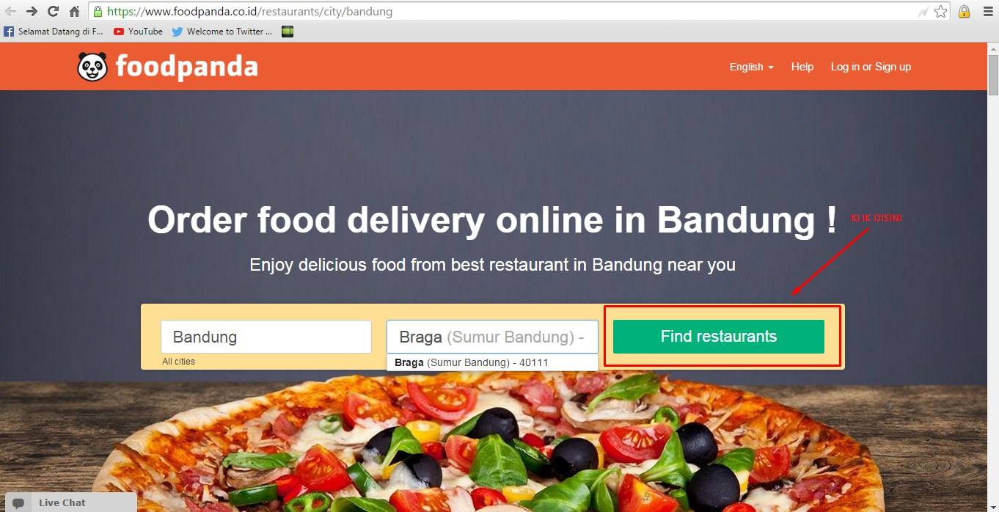Click the Find restaurants button
Image resolution: width=999 pixels, height=512 pixels.
[x=719, y=337]
